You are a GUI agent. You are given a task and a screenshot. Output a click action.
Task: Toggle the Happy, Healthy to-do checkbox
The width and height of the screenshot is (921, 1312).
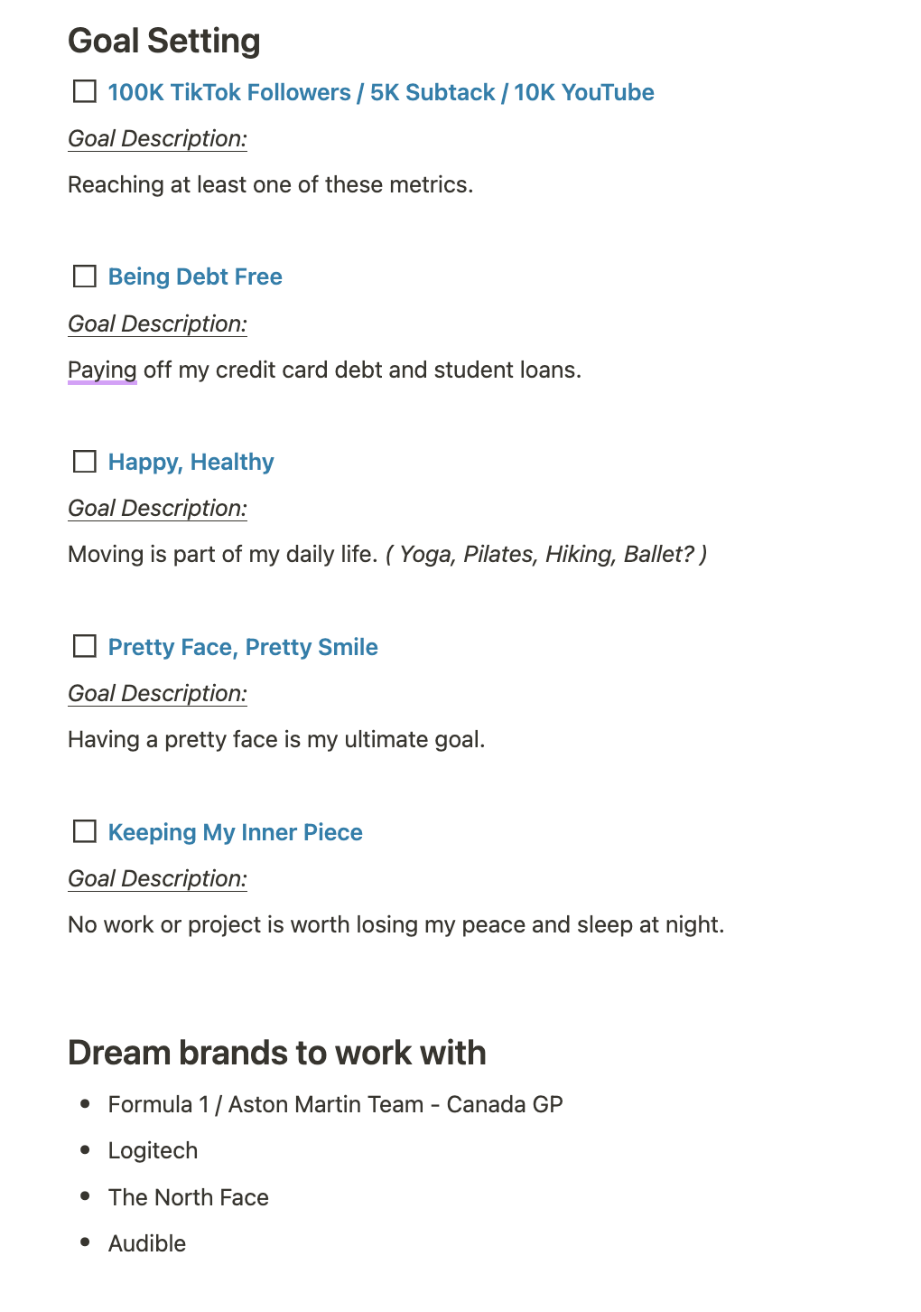point(85,462)
